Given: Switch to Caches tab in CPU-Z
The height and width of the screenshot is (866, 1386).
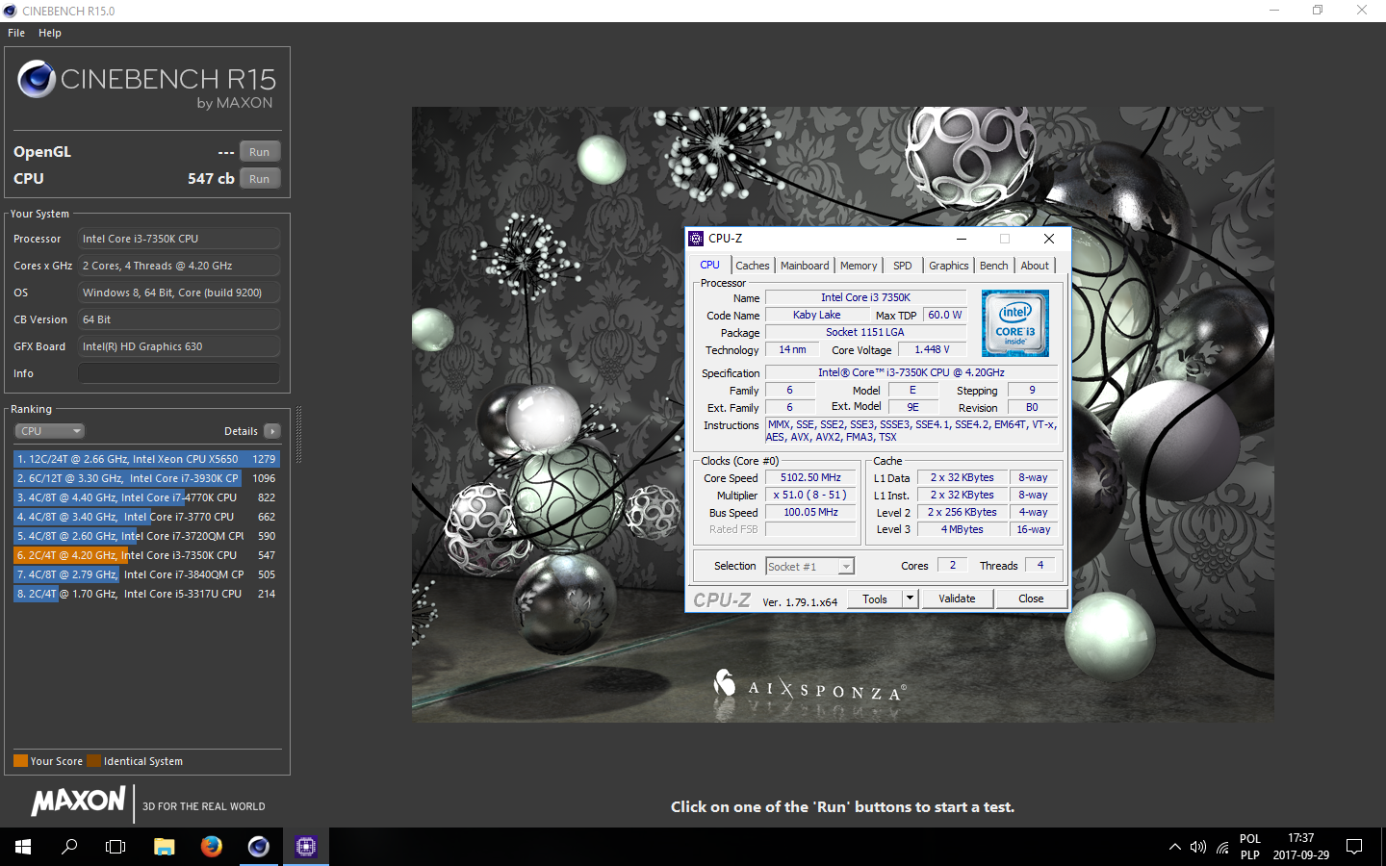Looking at the screenshot, I should (753, 266).
